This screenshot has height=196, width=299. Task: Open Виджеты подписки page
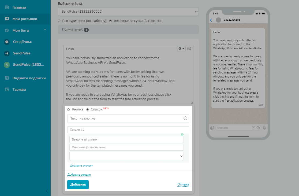(x=29, y=78)
